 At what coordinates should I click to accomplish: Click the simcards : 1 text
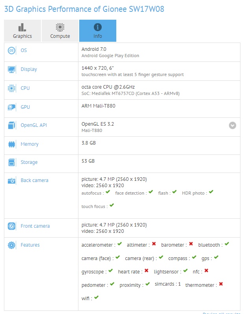pos(168,284)
